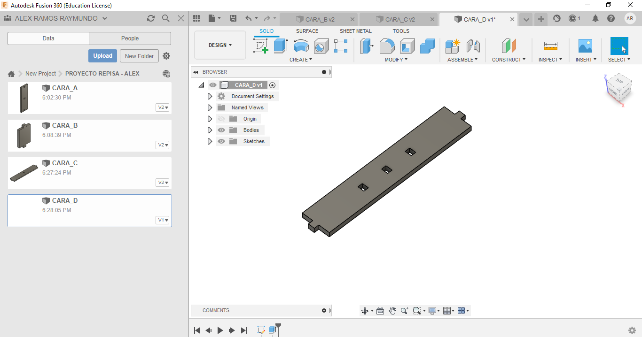Image resolution: width=642 pixels, height=337 pixels.
Task: Click the Upload button
Action: 102,56
